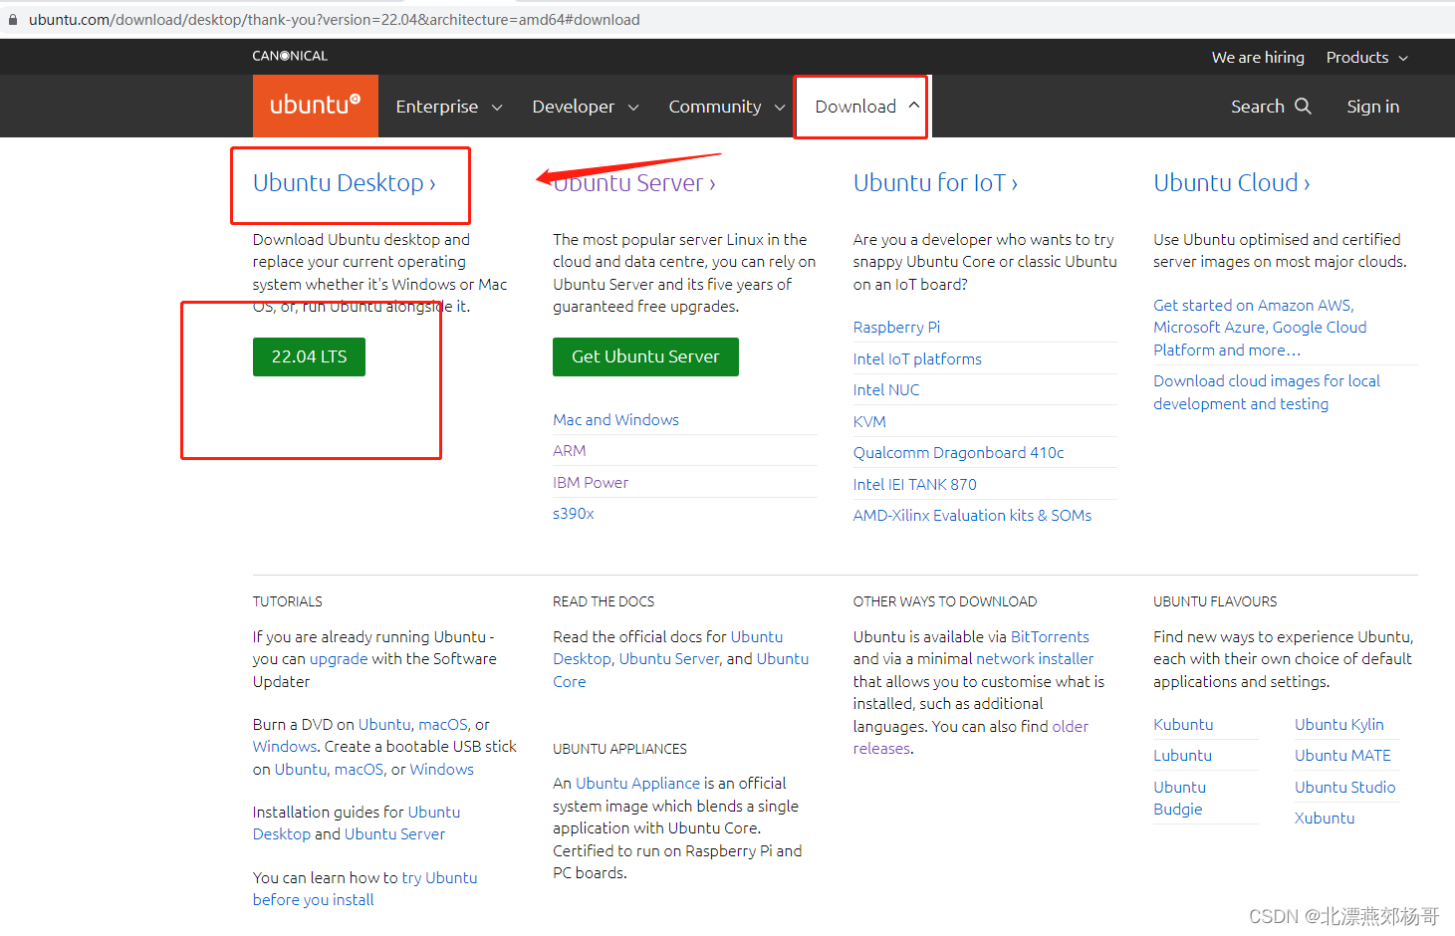
Task: Open Get started on Amazon AWS link
Action: click(1260, 328)
